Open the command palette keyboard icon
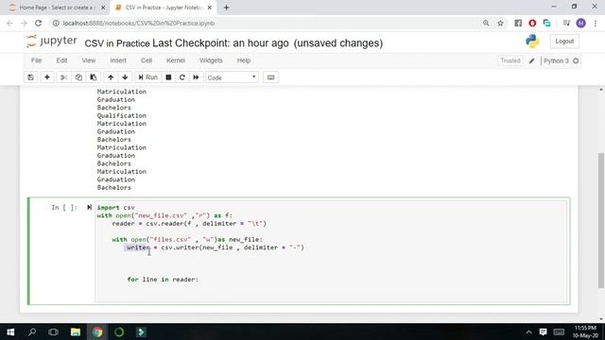The height and width of the screenshot is (340, 605). click(x=270, y=77)
